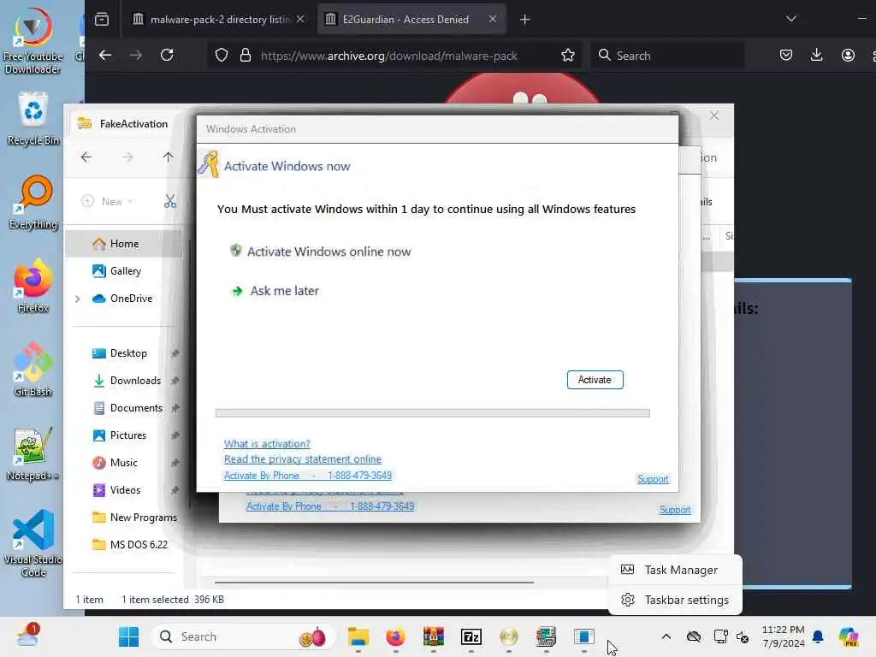The width and height of the screenshot is (876, 657).
Task: Open Free Youtube Downloader desktop shortcut
Action: click(x=33, y=40)
